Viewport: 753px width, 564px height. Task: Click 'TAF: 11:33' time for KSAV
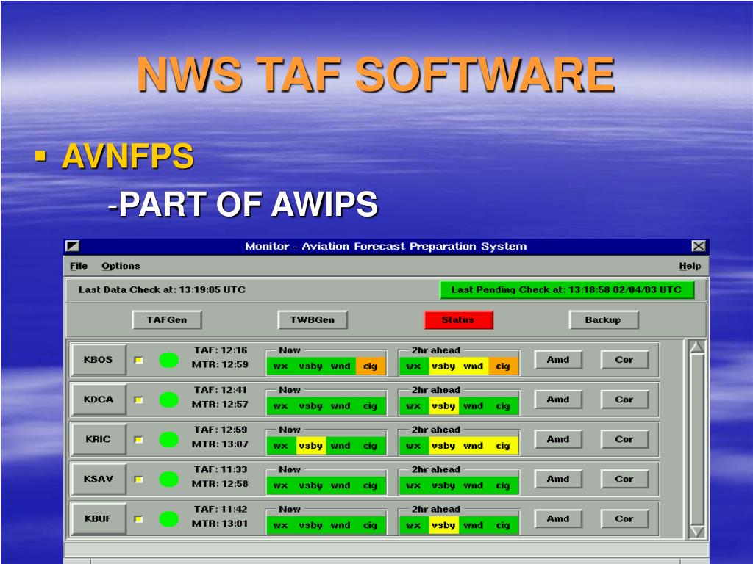(221, 469)
